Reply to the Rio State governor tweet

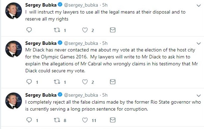point(29,120)
